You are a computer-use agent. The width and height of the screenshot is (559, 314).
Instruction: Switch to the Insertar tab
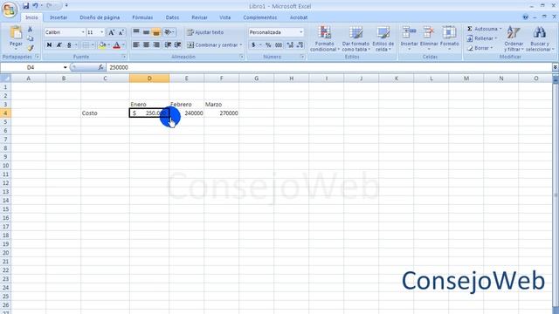point(59,17)
